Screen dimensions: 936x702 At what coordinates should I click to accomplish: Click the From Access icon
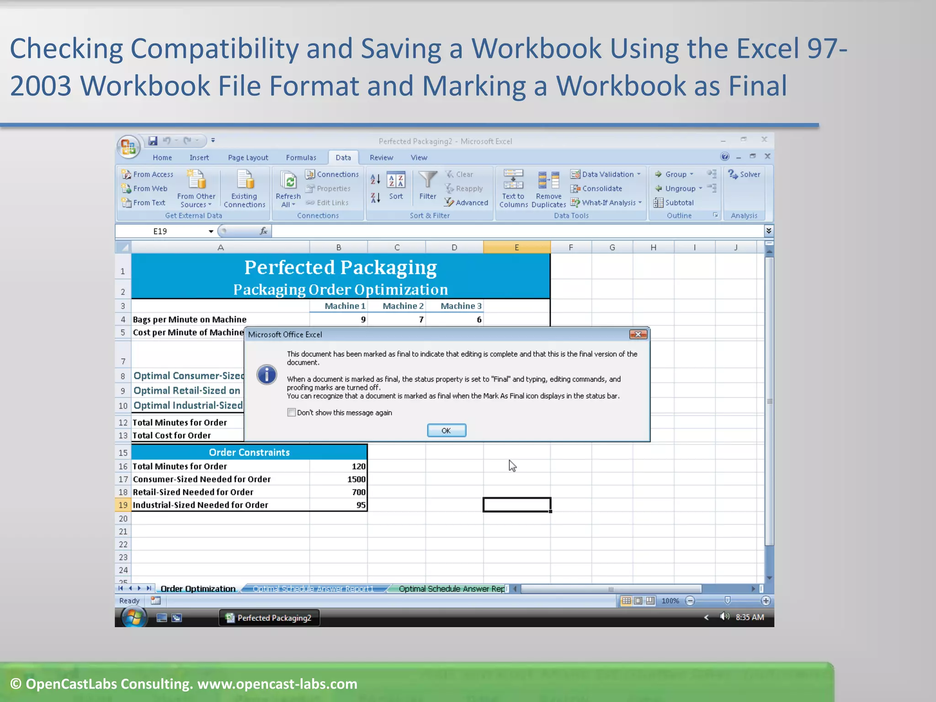coord(126,174)
